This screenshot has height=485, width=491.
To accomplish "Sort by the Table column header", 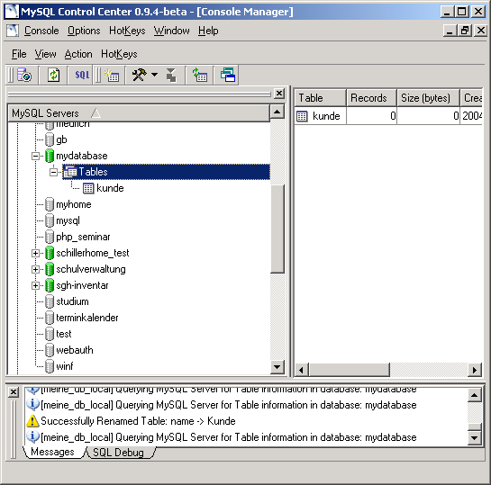I will coord(320,98).
